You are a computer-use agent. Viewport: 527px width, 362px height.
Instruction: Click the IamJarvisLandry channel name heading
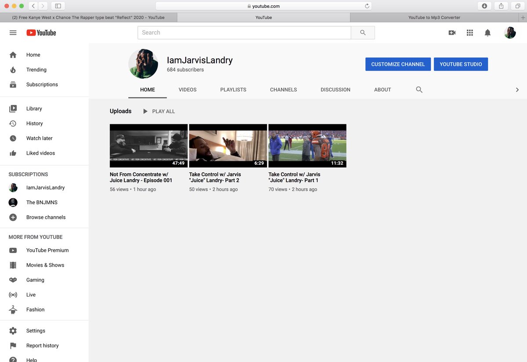[x=200, y=60]
